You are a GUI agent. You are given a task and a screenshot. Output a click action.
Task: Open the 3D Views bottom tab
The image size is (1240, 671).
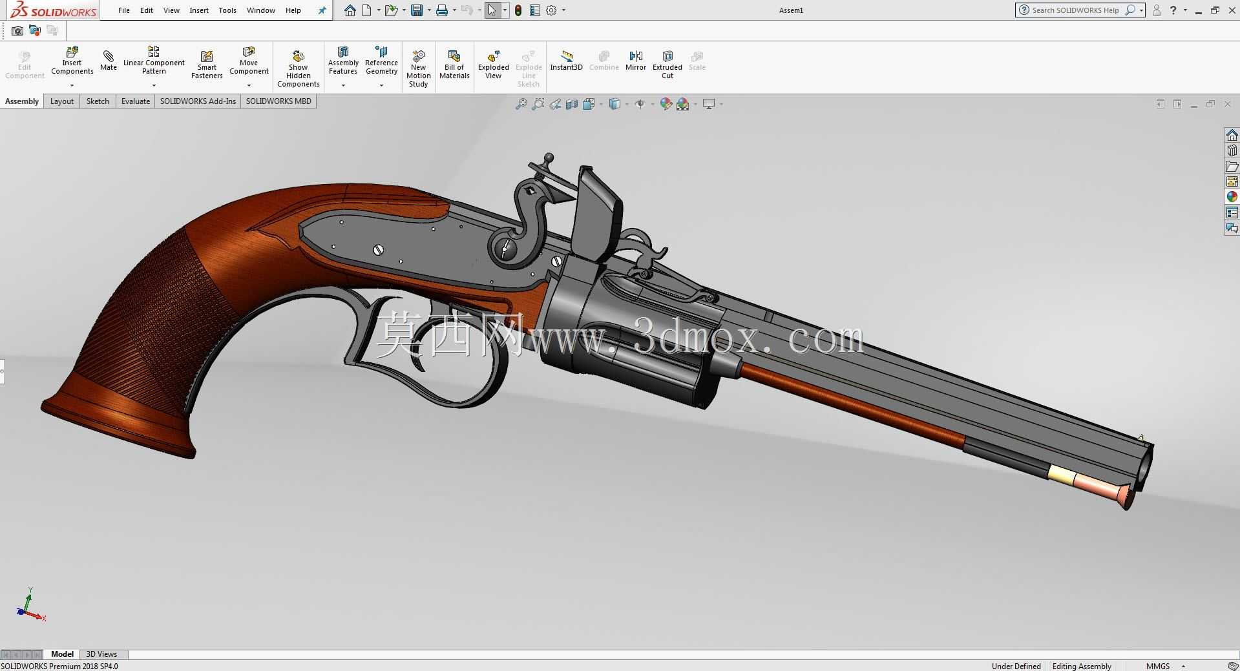[x=101, y=654]
